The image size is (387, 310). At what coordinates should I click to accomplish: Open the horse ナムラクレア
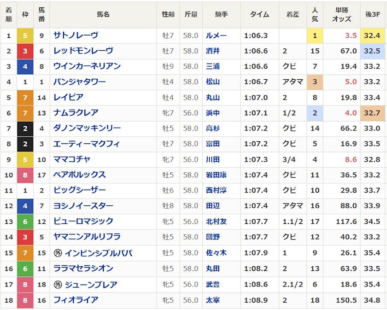coord(76,113)
